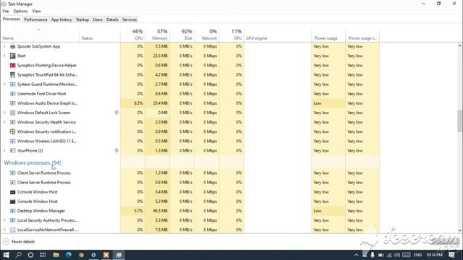Open File Explorer from the taskbar
The width and height of the screenshot is (463, 260).
coord(56,255)
